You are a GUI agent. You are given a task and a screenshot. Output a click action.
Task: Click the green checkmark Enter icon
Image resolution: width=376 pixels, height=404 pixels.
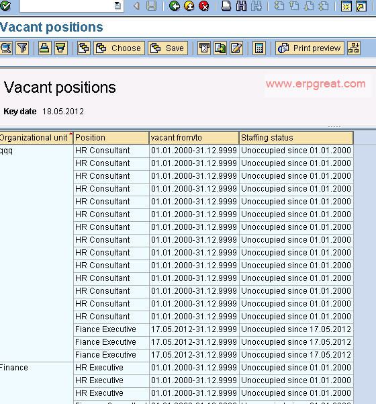click(x=5, y=5)
